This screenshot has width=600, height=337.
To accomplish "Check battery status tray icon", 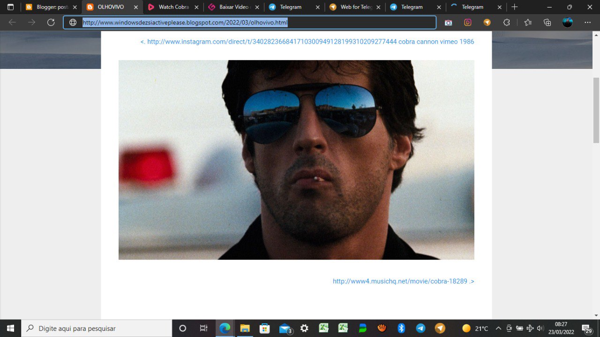I will 519,328.
